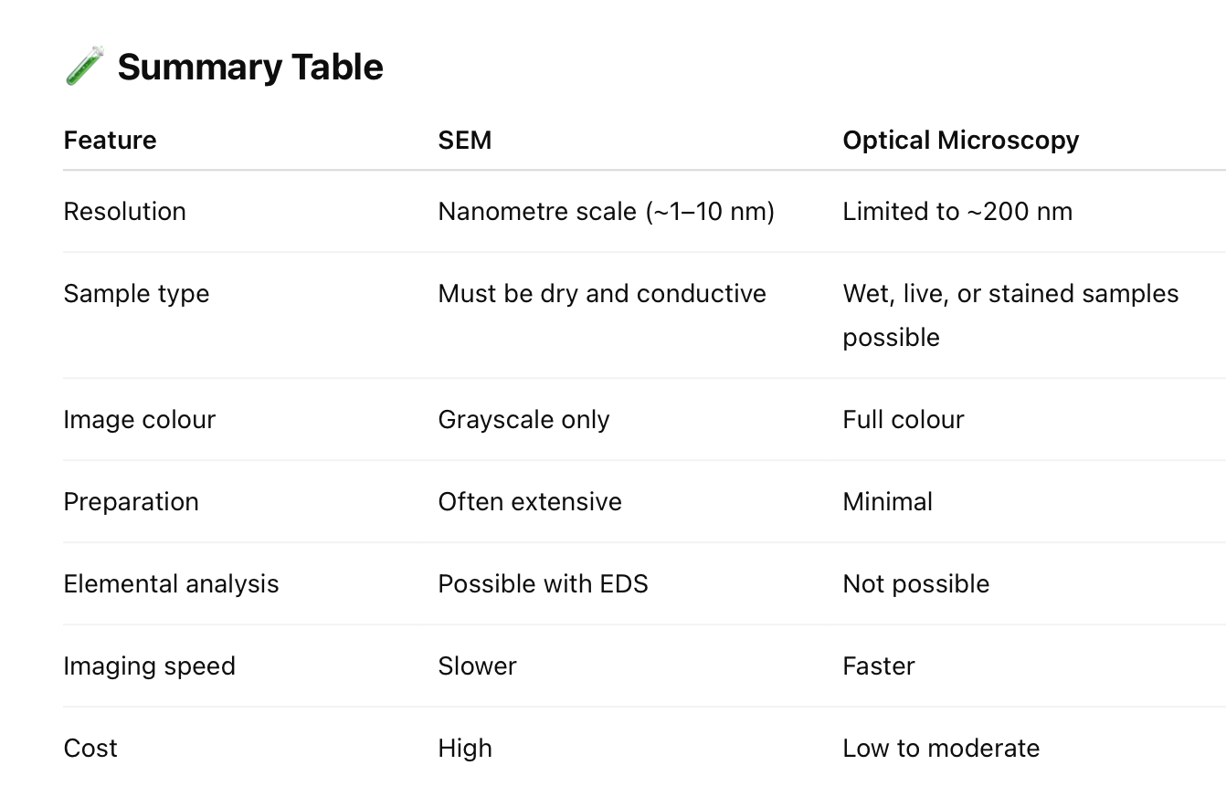Click the Elemental analysis row label
Screen dimensions: 1226x807
pos(172,584)
